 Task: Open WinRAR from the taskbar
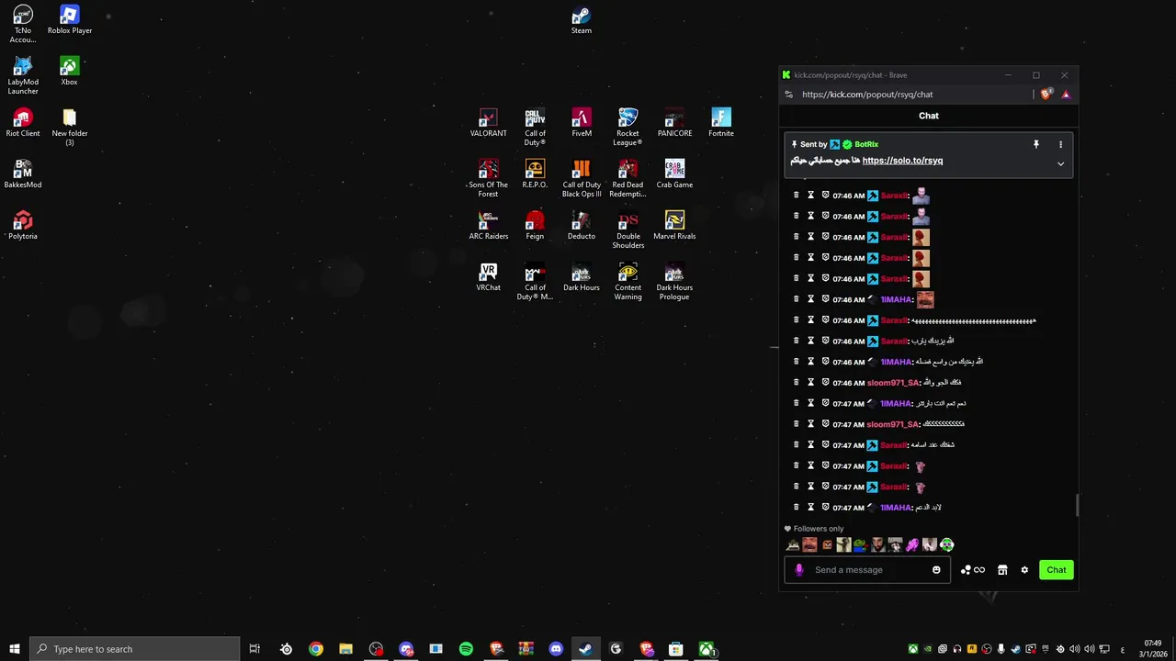[526, 649]
